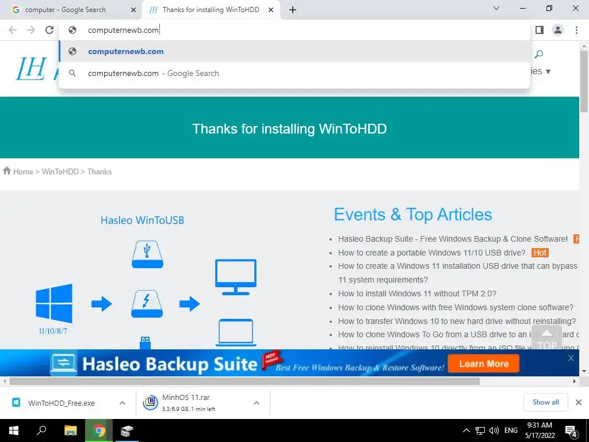Go forward with the browser forward arrow
This screenshot has height=442, width=589.
tap(31, 30)
